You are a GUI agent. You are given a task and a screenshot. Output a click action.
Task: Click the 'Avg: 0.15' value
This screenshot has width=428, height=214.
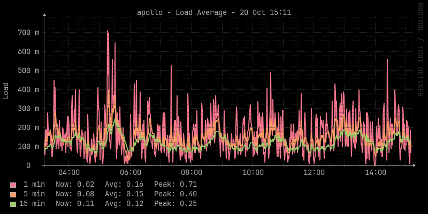click(x=124, y=194)
